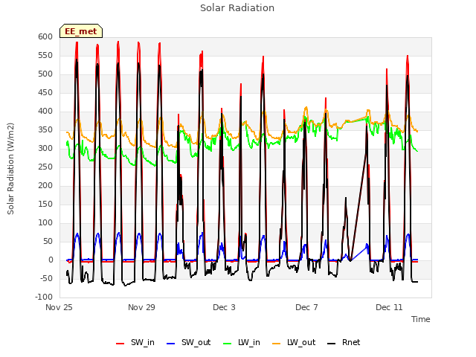
Task: Click the EE_met annotation label
Action: [x=81, y=31]
